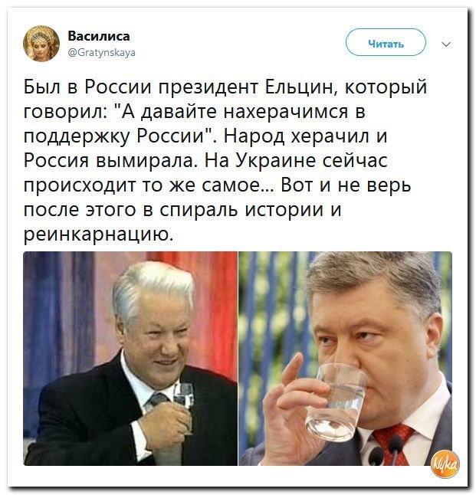Expand the tweet options chevron
Image resolution: width=476 pixels, height=495 pixels.
pyautogui.click(x=446, y=44)
